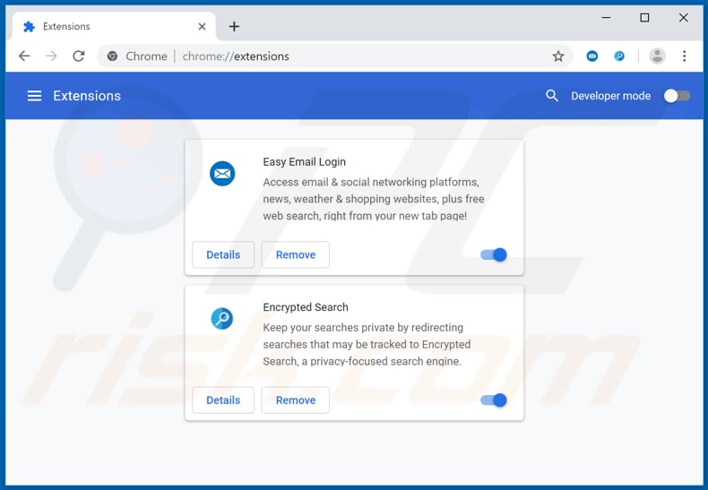Open the Extensions hamburger menu
Image resolution: width=708 pixels, height=490 pixels.
(34, 96)
